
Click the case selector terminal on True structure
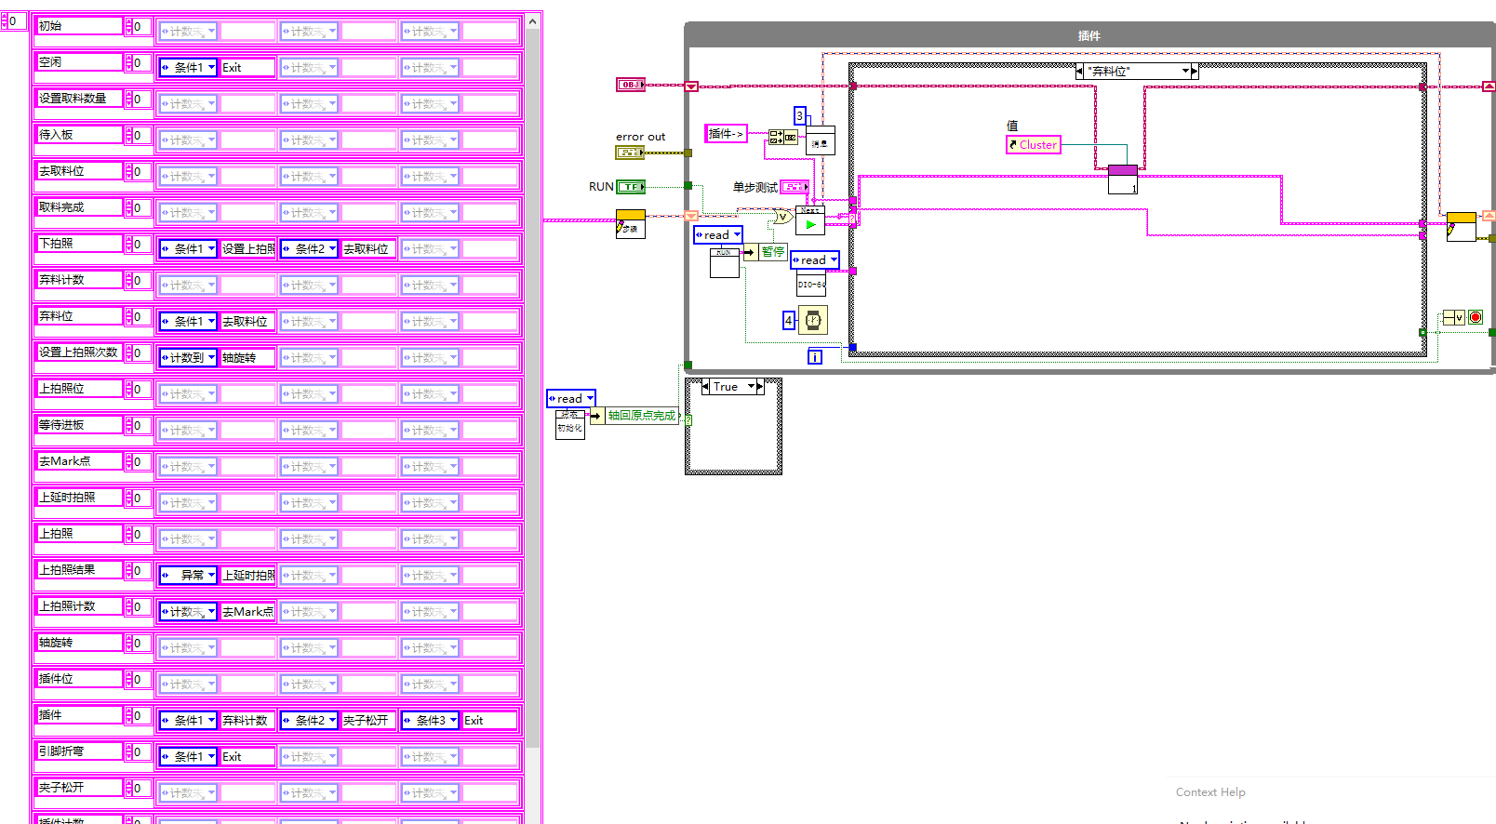click(688, 420)
